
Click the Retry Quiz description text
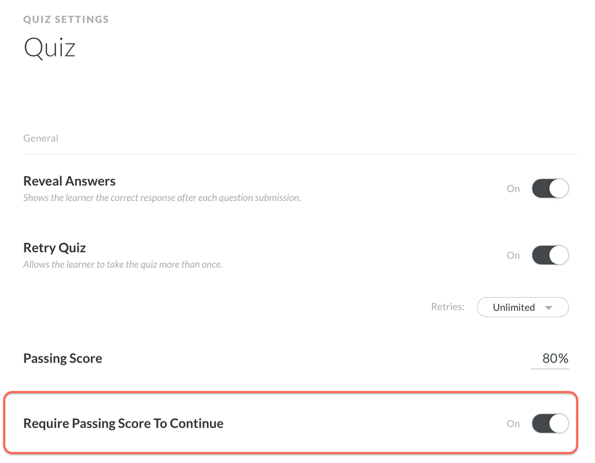tap(123, 264)
